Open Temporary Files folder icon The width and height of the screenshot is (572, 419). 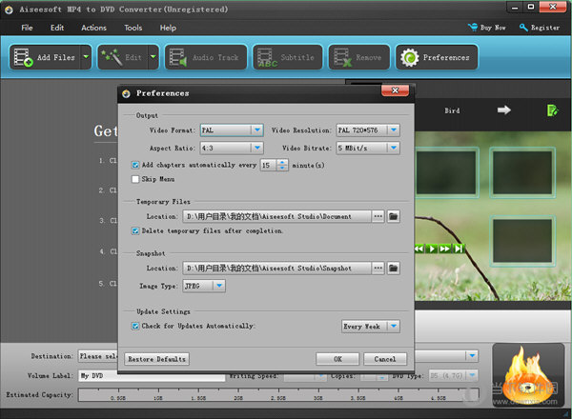coord(393,216)
